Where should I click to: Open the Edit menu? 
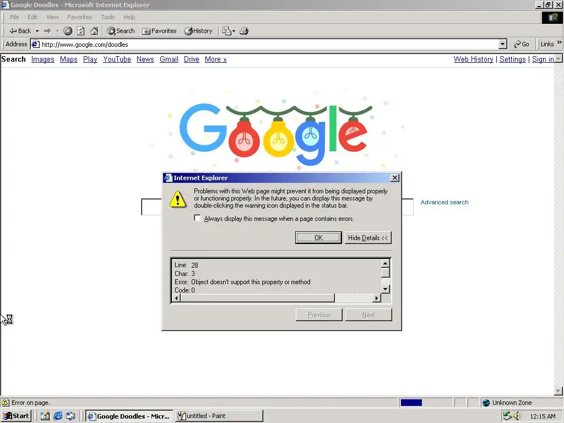(x=32, y=17)
